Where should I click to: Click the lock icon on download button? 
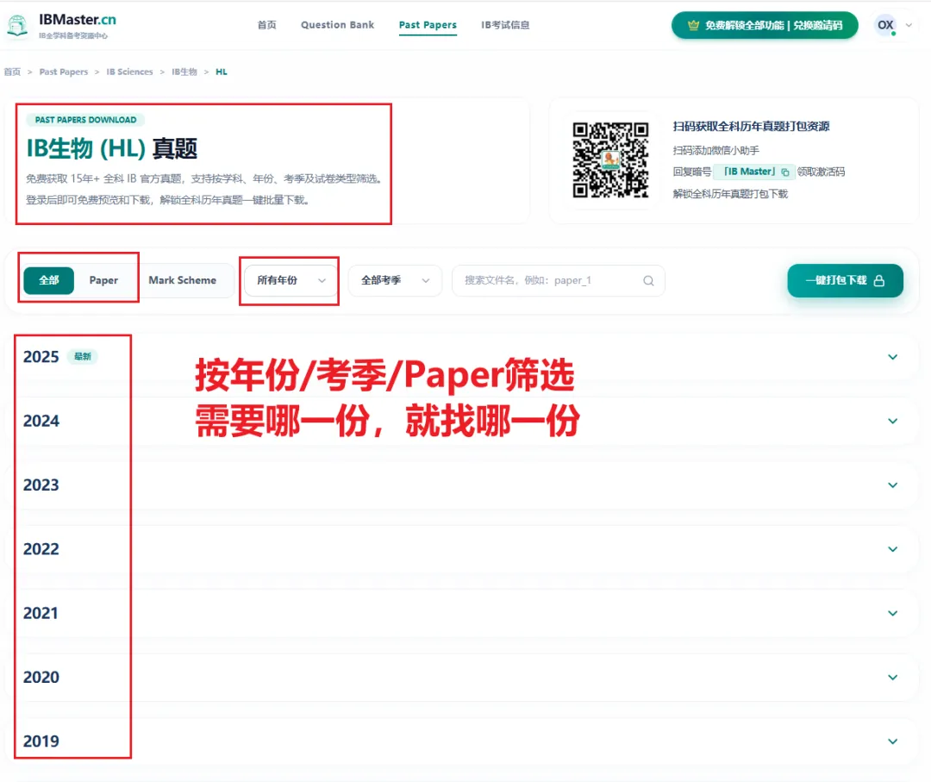879,280
